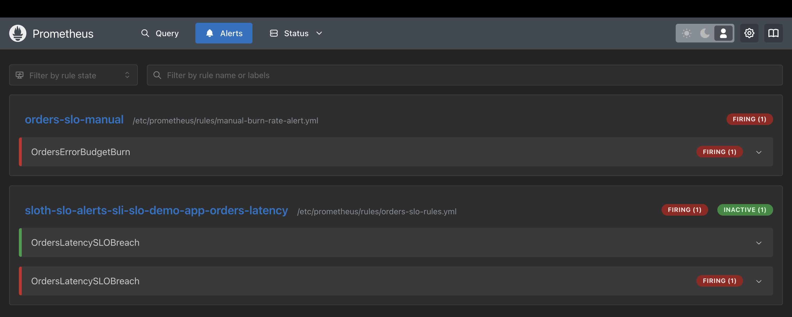Click the Query magnifier icon
The height and width of the screenshot is (317, 792).
(x=145, y=33)
